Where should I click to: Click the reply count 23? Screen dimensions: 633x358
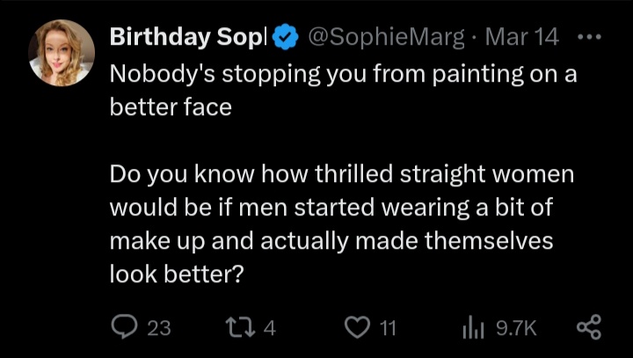[158, 328]
